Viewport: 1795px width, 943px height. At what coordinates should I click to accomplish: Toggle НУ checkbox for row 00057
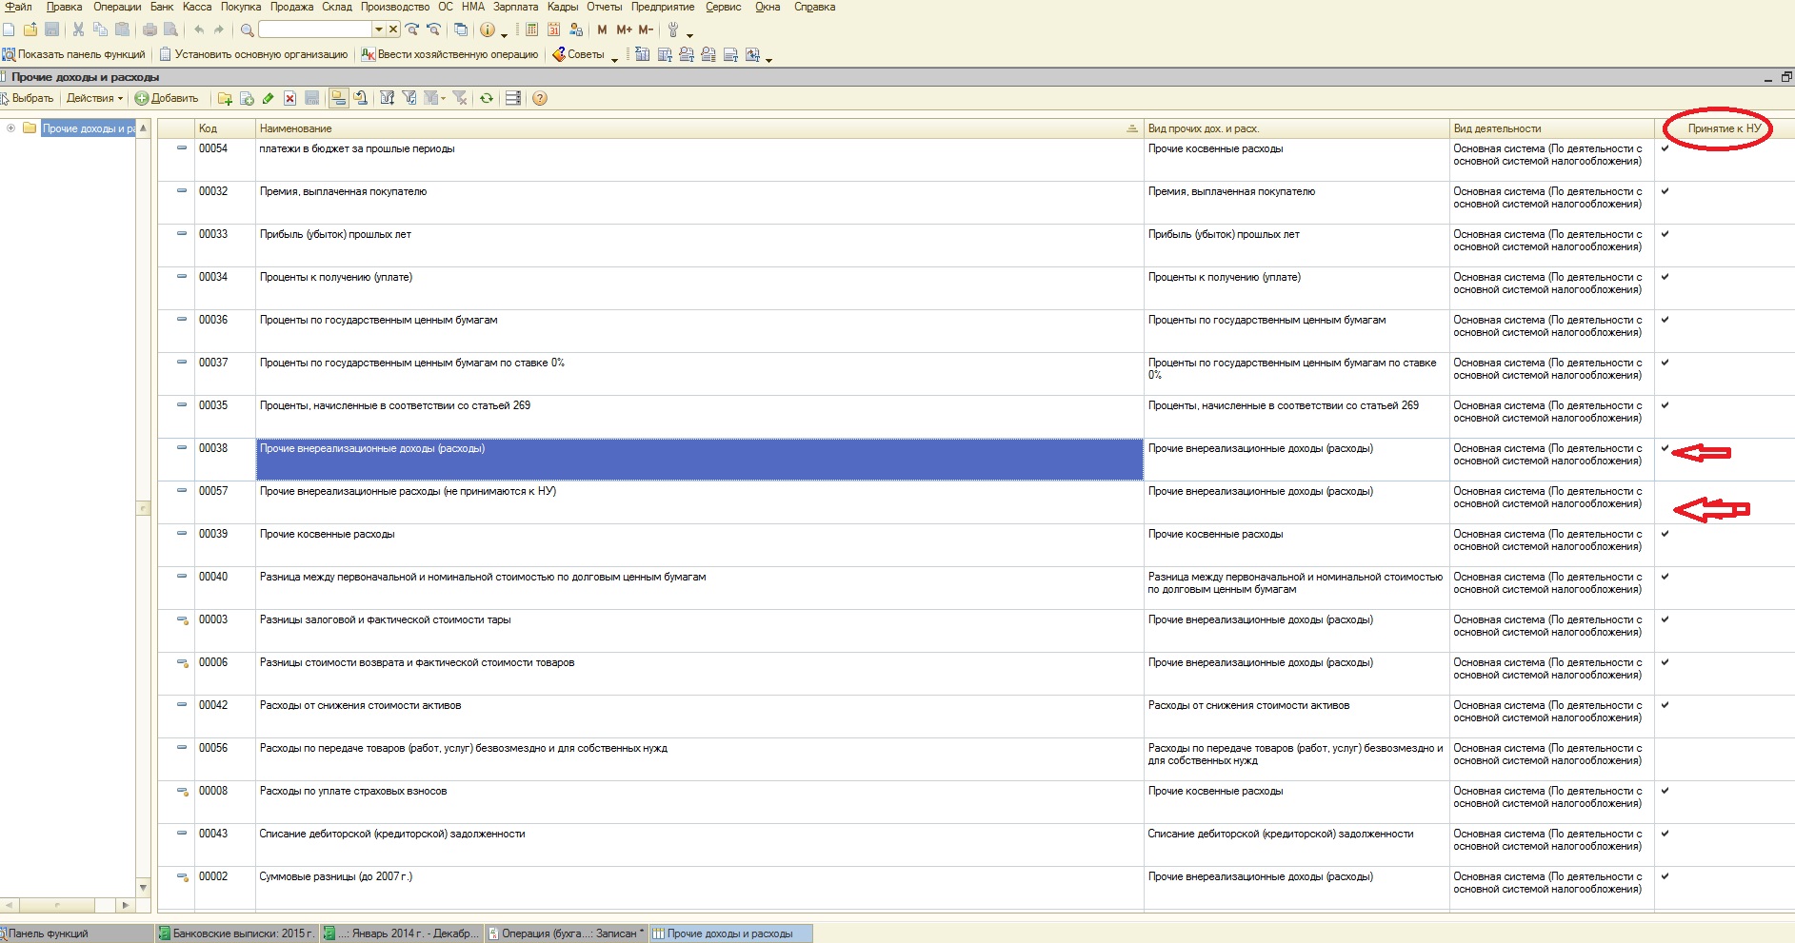point(1665,491)
